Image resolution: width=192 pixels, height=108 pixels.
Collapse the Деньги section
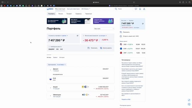50,70
